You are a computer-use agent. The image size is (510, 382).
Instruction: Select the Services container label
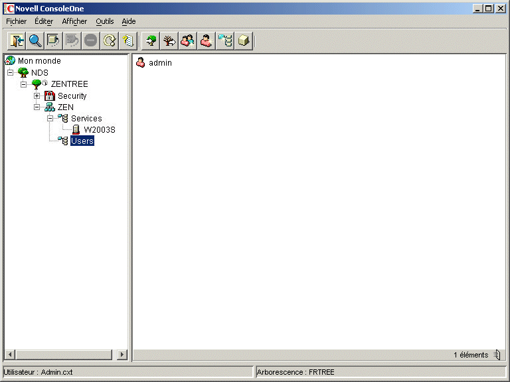click(86, 118)
